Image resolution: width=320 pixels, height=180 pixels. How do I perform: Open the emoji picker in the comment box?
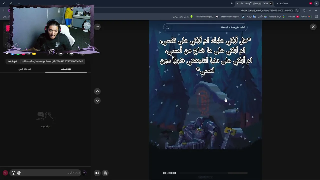[x=13, y=173]
